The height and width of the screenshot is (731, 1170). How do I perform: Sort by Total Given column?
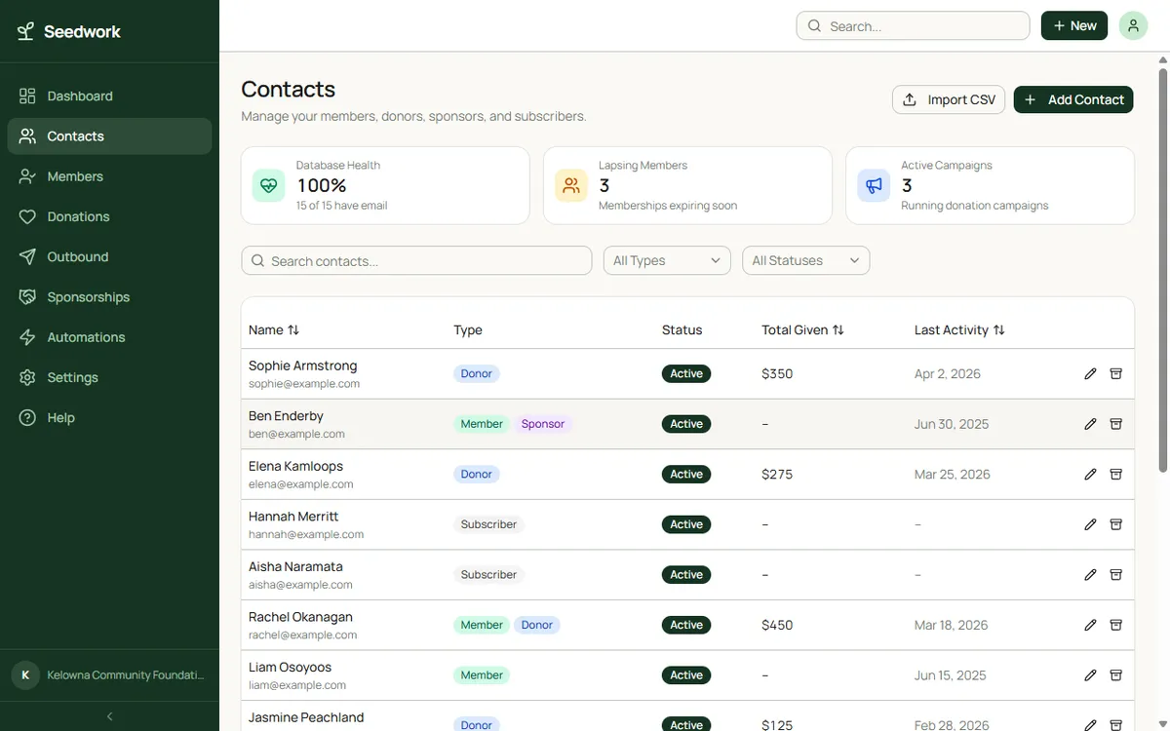838,329
